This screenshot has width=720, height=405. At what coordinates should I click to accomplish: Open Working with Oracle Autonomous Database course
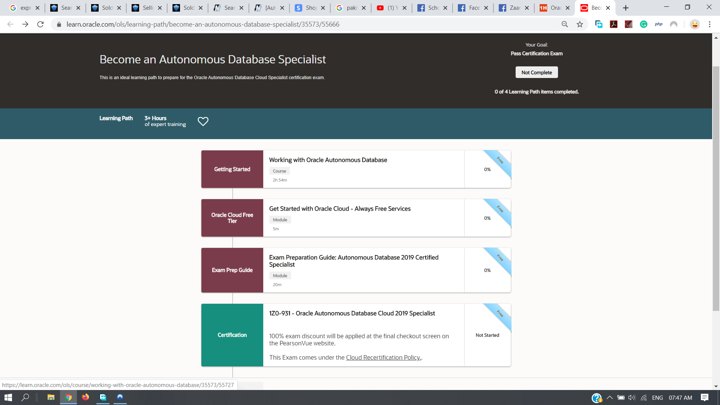point(328,160)
